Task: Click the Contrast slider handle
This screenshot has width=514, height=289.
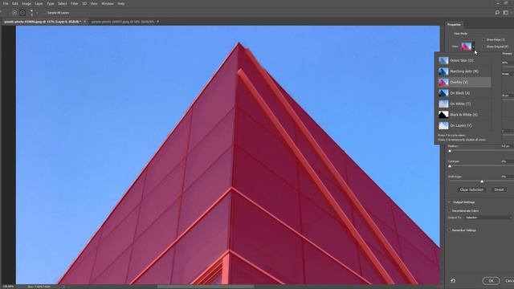Action: pos(450,166)
